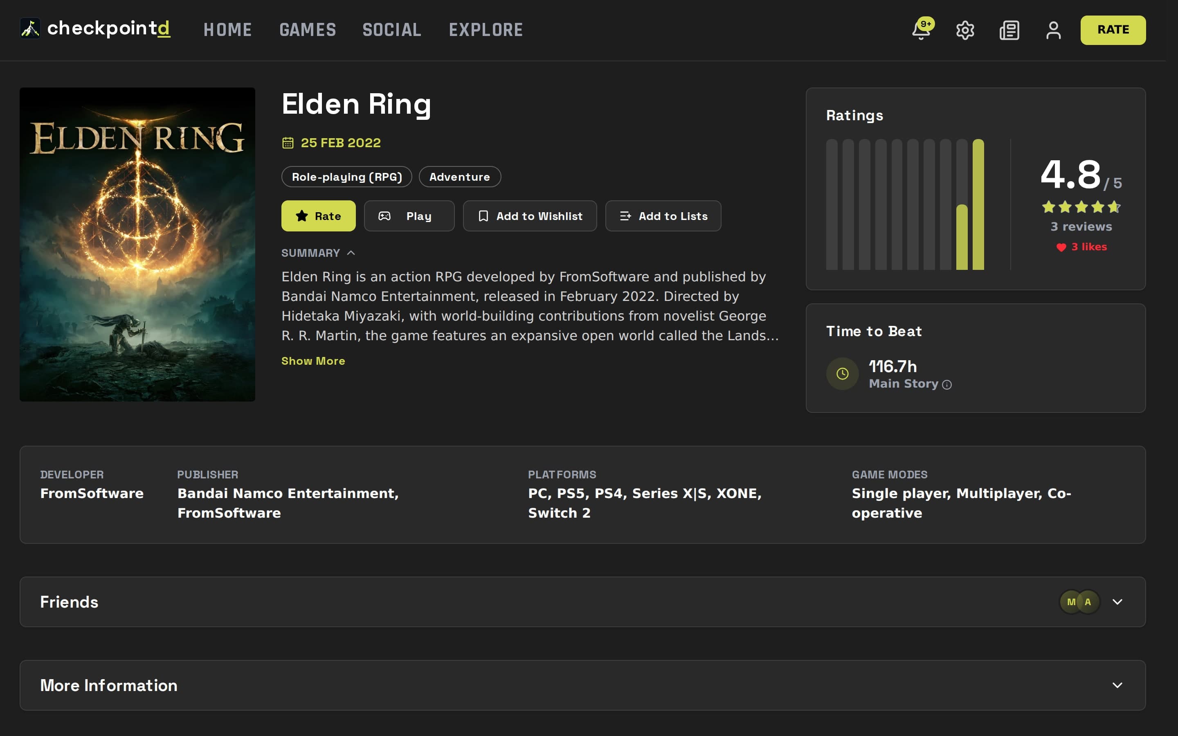The width and height of the screenshot is (1178, 736).
Task: Open settings gear icon in header
Action: coord(965,30)
